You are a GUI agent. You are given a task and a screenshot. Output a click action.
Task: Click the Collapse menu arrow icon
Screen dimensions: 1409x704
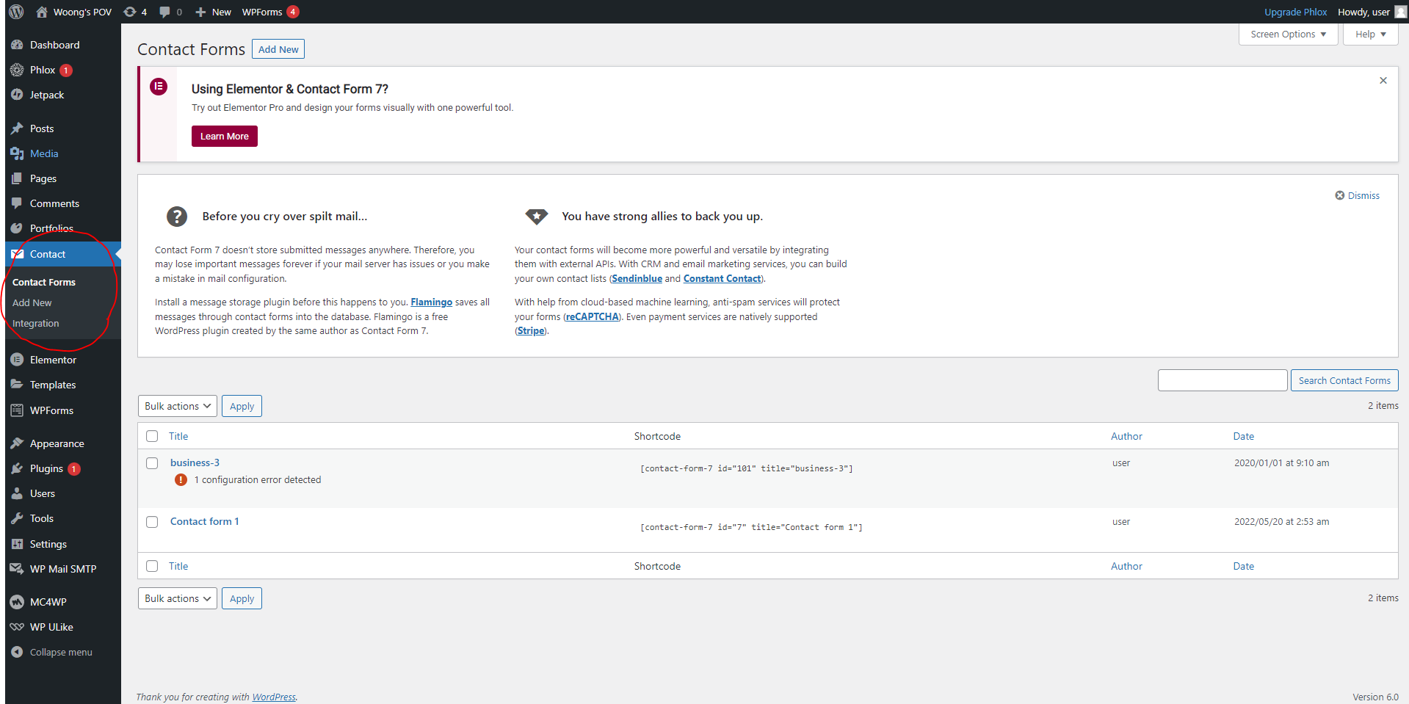pos(17,652)
